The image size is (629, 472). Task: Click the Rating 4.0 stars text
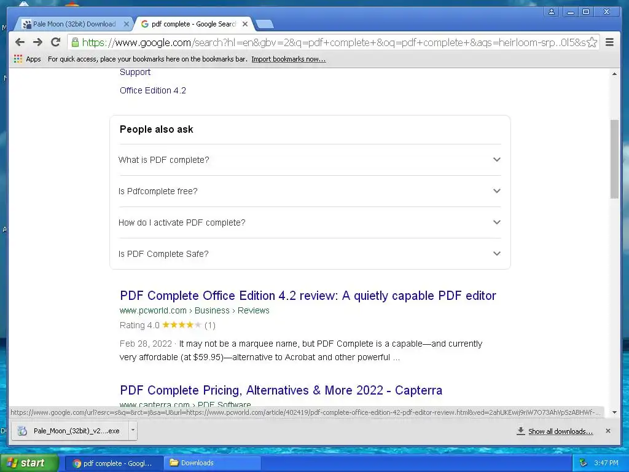167,325
